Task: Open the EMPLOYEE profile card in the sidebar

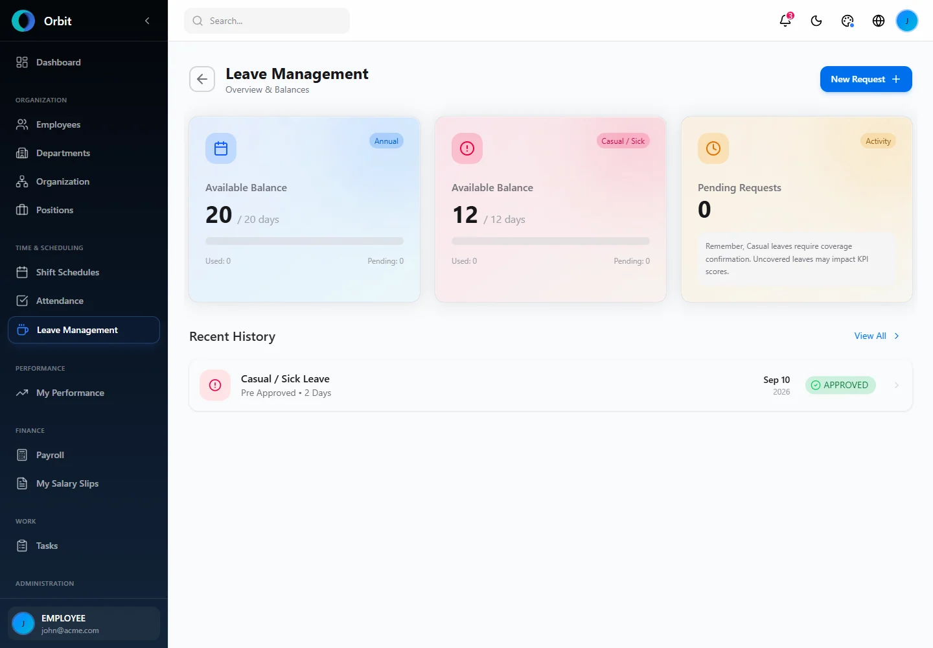Action: [x=84, y=623]
